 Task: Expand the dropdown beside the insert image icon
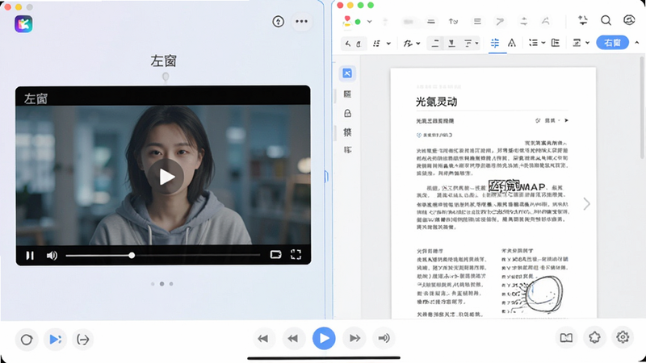click(x=588, y=43)
